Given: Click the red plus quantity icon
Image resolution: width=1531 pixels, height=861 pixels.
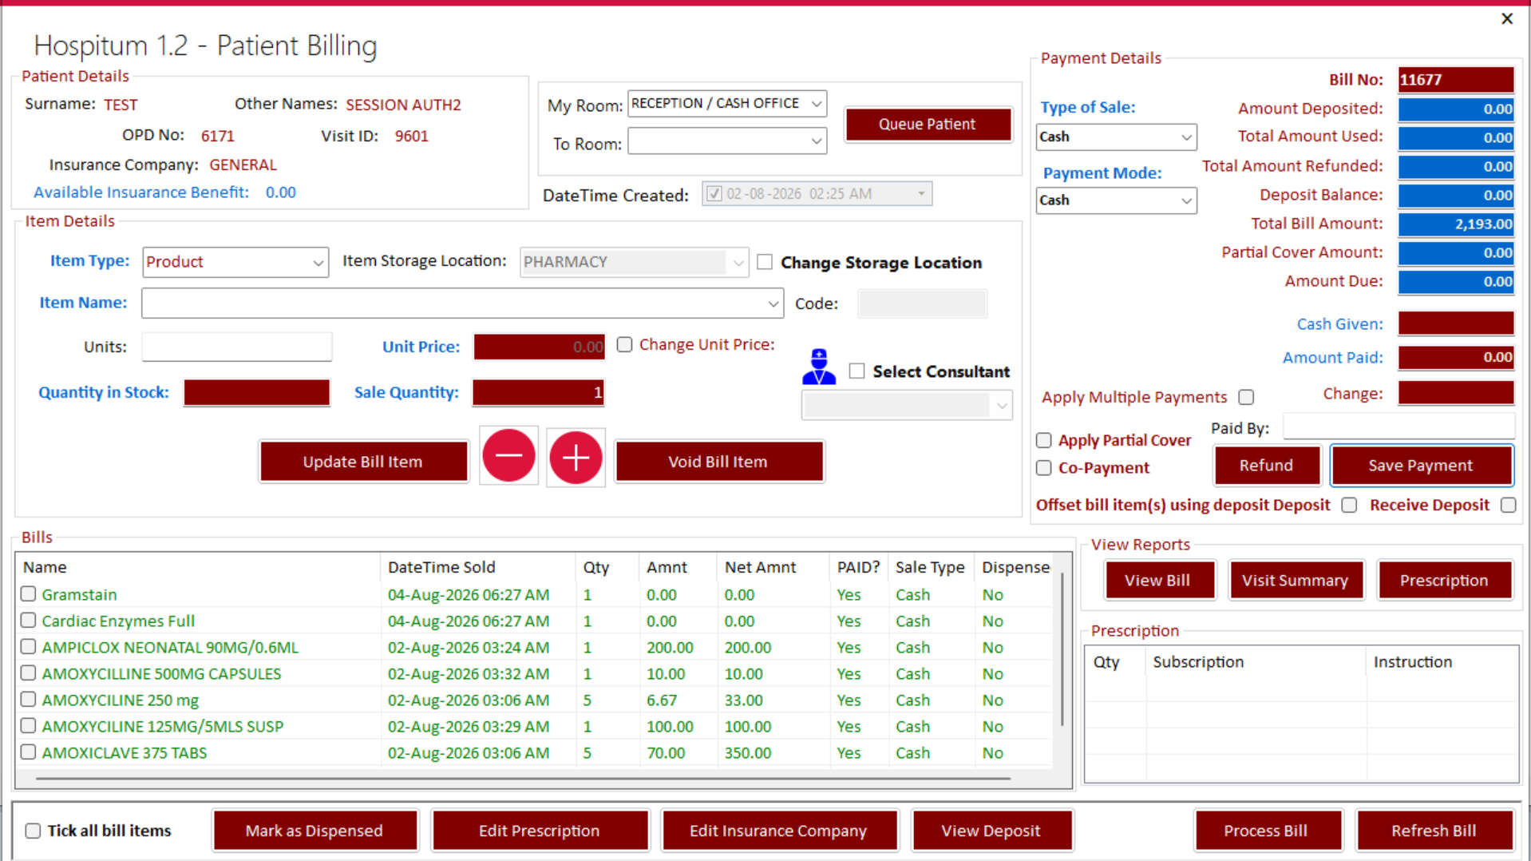Looking at the screenshot, I should pos(576,458).
